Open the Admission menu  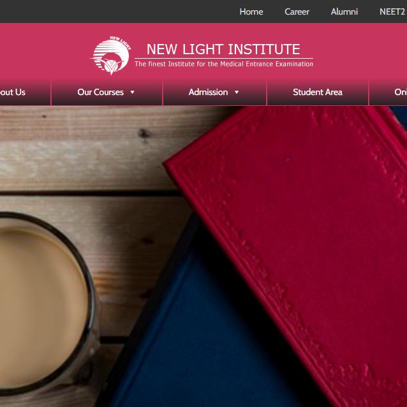[208, 92]
